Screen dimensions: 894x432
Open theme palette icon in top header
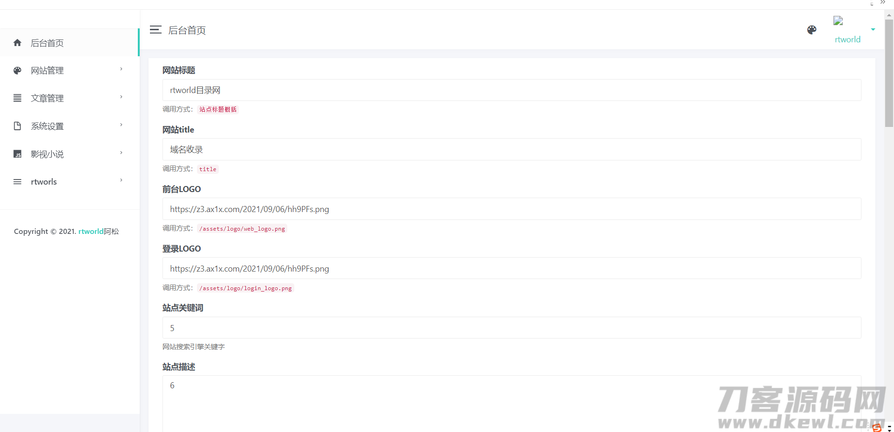[812, 30]
